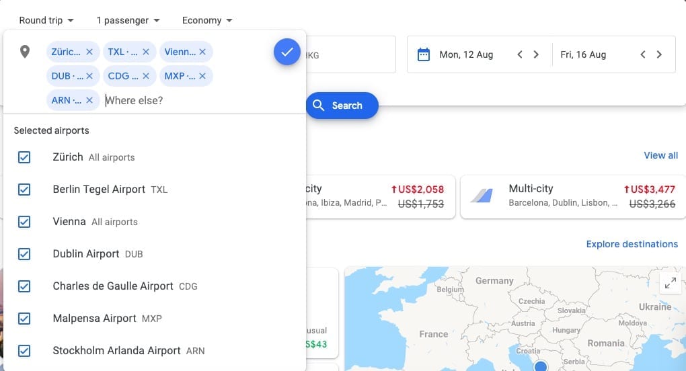
Task: Go to next day for Fri, 16 Aug
Action: point(659,54)
